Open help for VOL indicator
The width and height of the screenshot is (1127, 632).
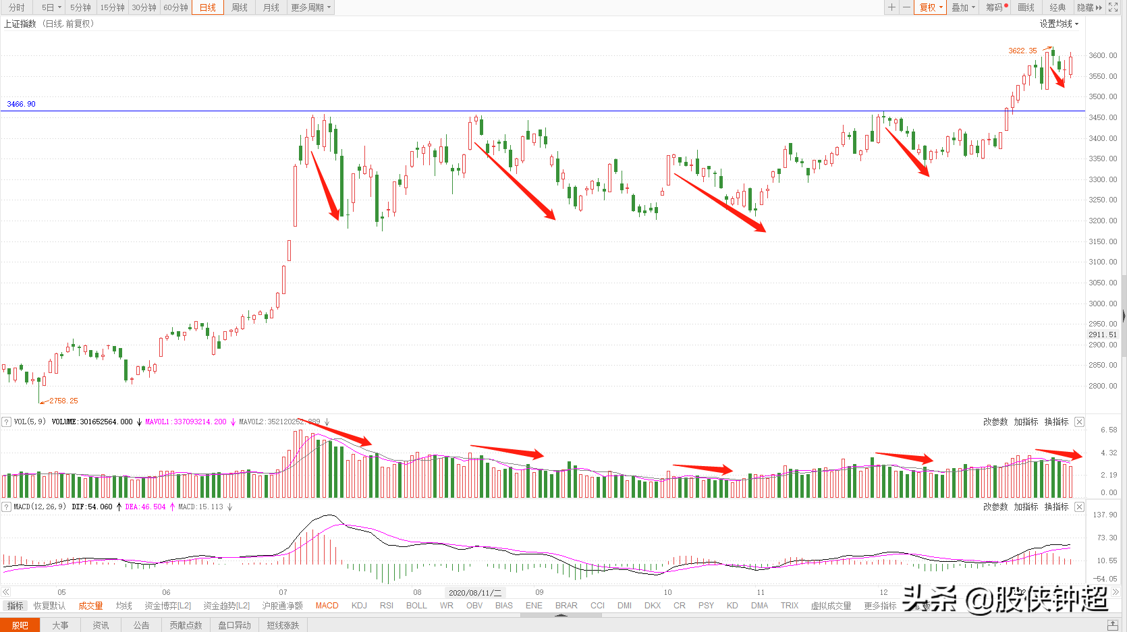point(7,422)
